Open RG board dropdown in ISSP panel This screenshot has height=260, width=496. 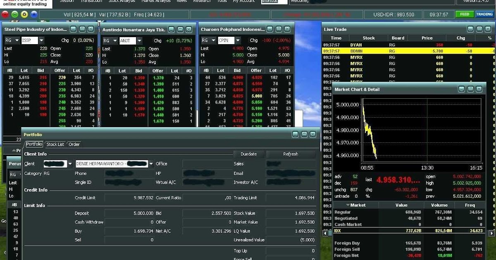click(x=17, y=40)
